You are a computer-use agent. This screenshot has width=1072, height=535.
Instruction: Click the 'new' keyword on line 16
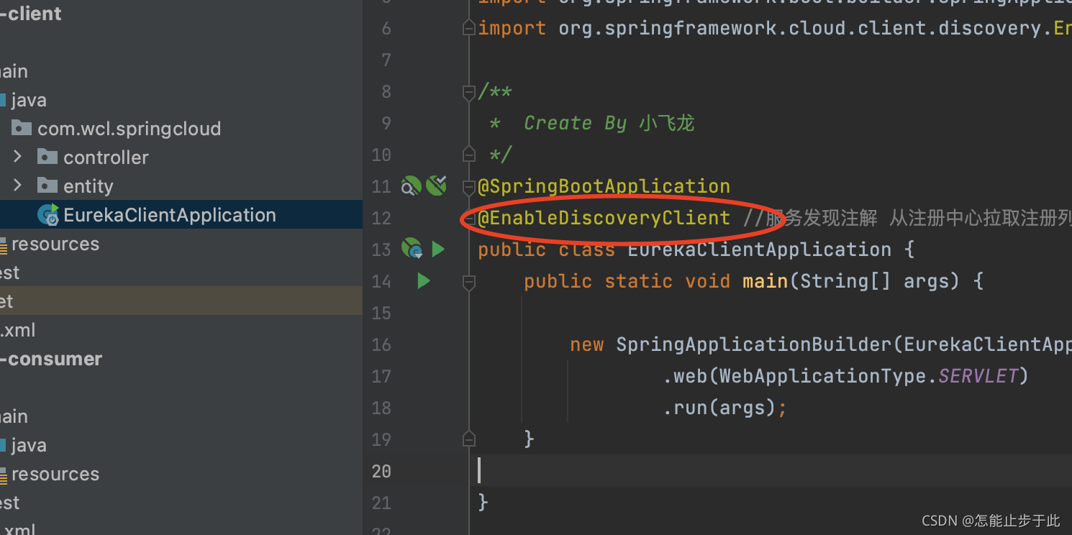click(x=586, y=344)
